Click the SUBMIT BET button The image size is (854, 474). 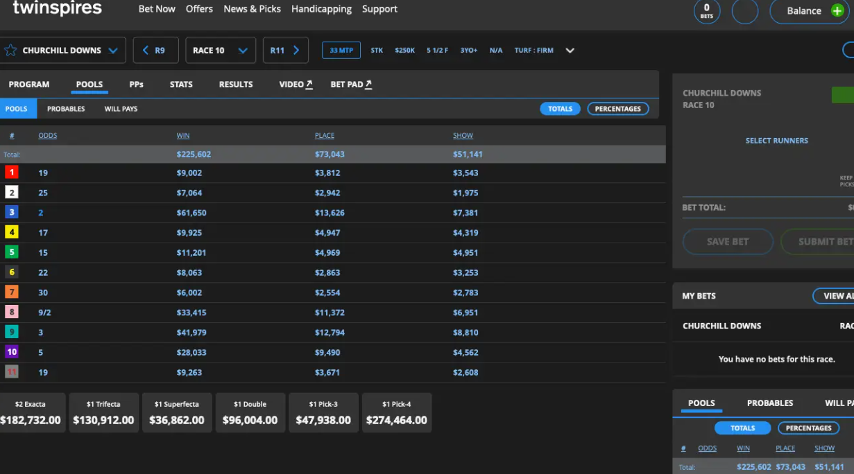[x=817, y=242]
